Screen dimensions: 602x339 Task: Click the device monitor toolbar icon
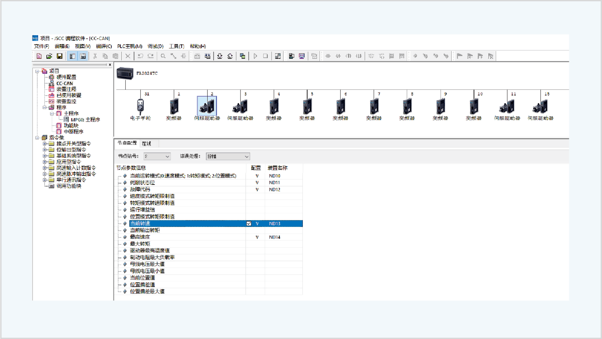[301, 56]
